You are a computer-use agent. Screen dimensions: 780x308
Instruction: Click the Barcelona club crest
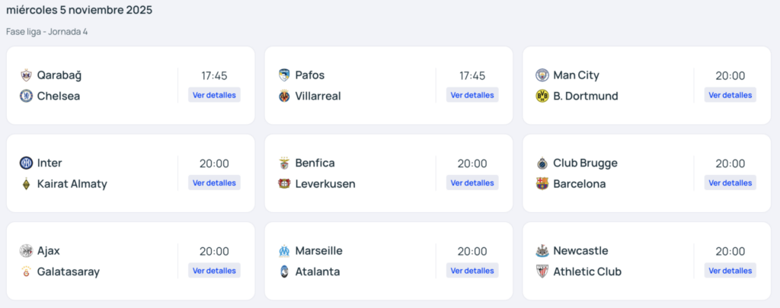click(x=542, y=184)
